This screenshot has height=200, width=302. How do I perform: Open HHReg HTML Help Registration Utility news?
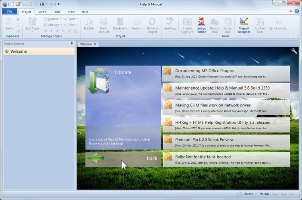(226, 125)
